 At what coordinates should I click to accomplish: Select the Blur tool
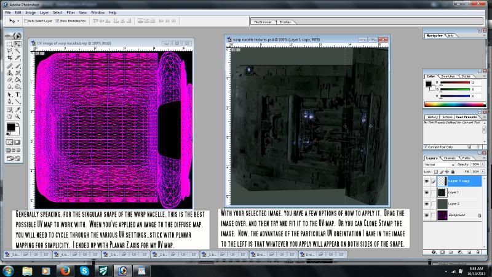point(9,87)
